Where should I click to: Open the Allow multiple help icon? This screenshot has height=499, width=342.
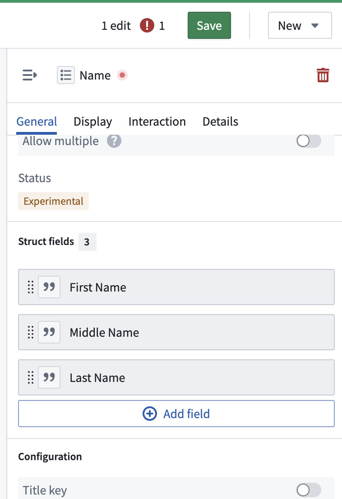pyautogui.click(x=114, y=141)
